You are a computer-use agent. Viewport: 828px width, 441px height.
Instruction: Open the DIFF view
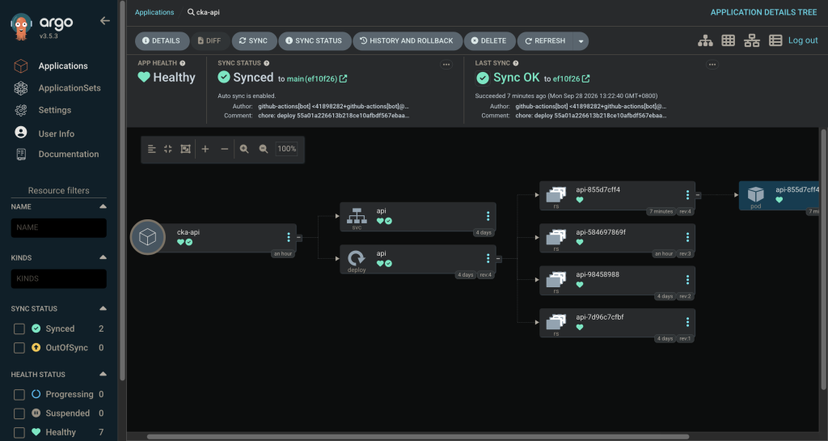209,40
